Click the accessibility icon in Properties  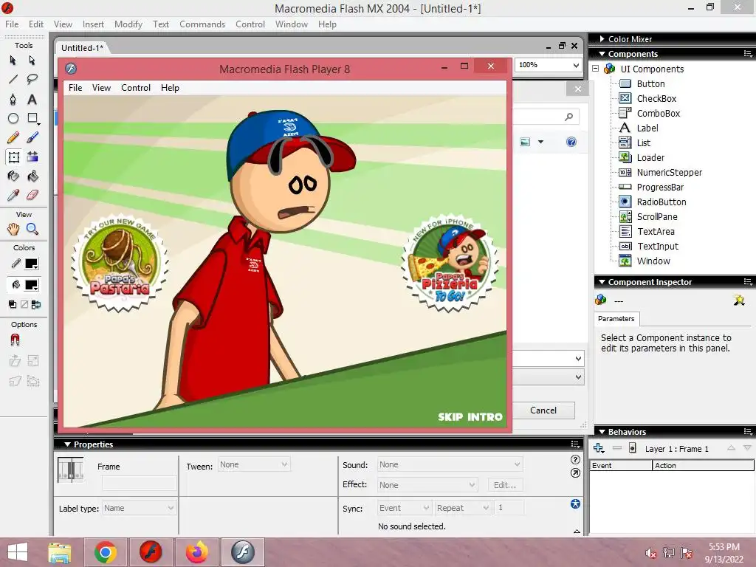point(575,504)
